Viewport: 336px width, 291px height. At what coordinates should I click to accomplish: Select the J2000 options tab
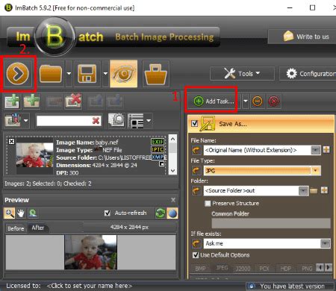point(243,269)
